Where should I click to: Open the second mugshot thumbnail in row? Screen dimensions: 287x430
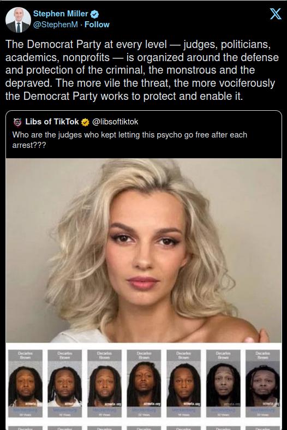65,384
